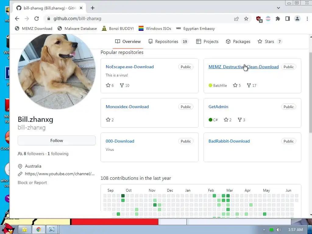Screen dimensions: 312x234
Task: Show hidden tray icons arrow
Action: click(264, 230)
